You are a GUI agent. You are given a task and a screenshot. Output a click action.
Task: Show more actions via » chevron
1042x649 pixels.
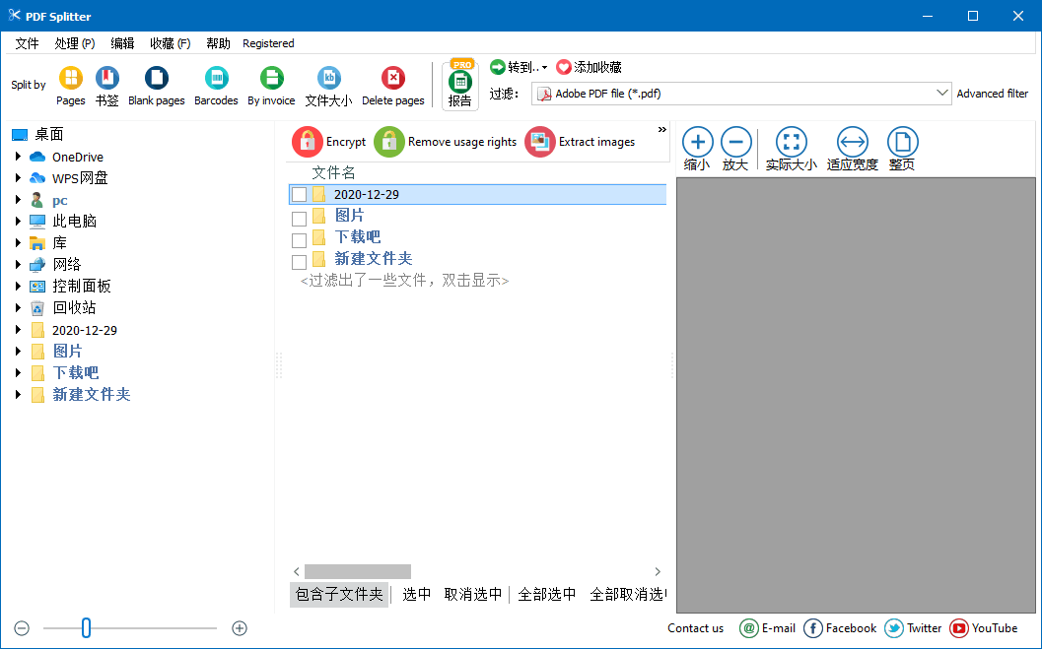(661, 129)
